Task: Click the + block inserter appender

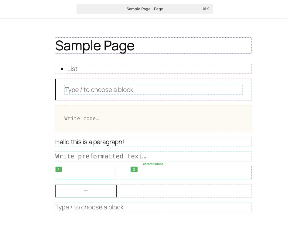Action: pos(86,191)
